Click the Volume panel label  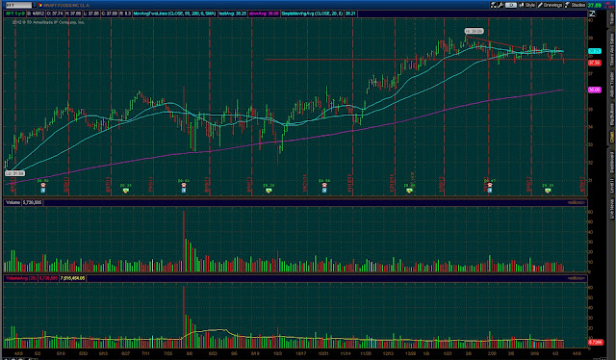(13, 202)
